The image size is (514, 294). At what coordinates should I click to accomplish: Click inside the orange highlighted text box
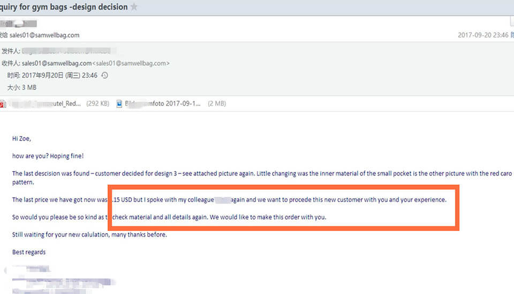click(x=283, y=208)
